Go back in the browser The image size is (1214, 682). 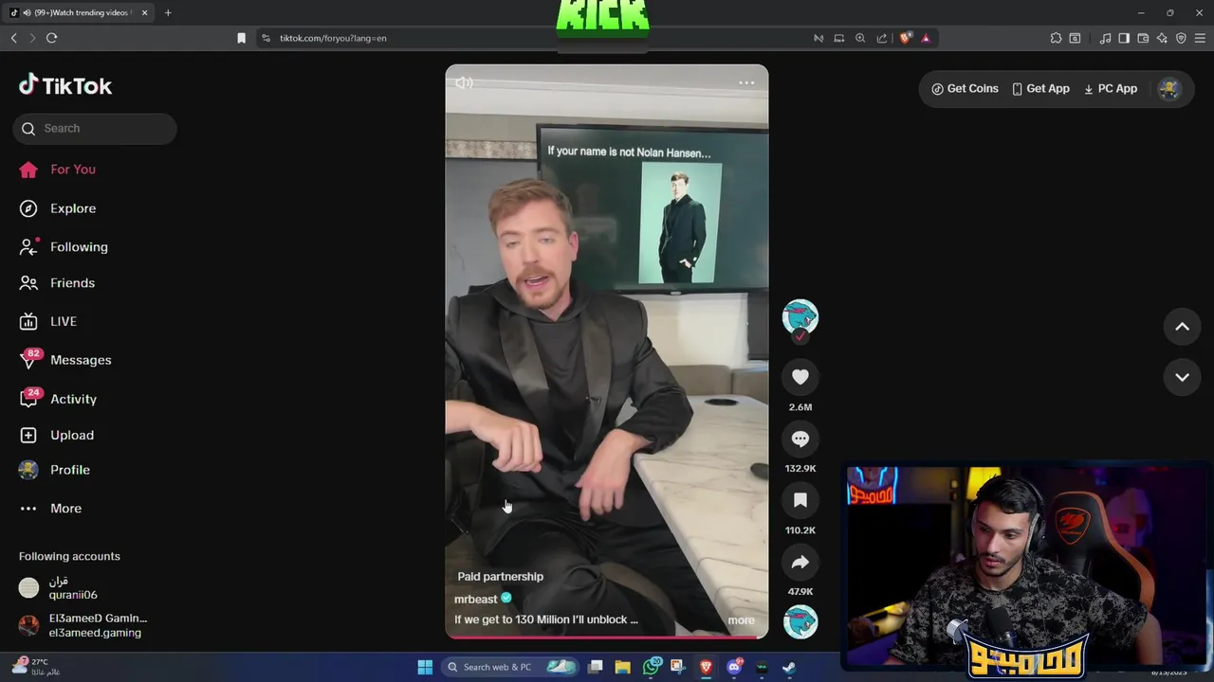coord(13,38)
